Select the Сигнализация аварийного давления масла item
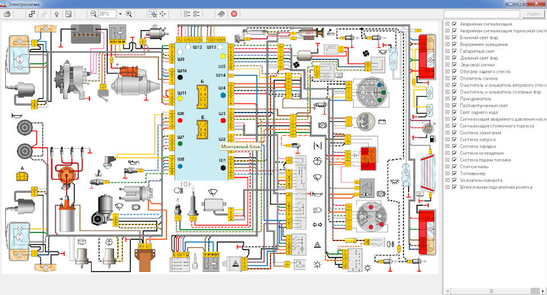 503,119
